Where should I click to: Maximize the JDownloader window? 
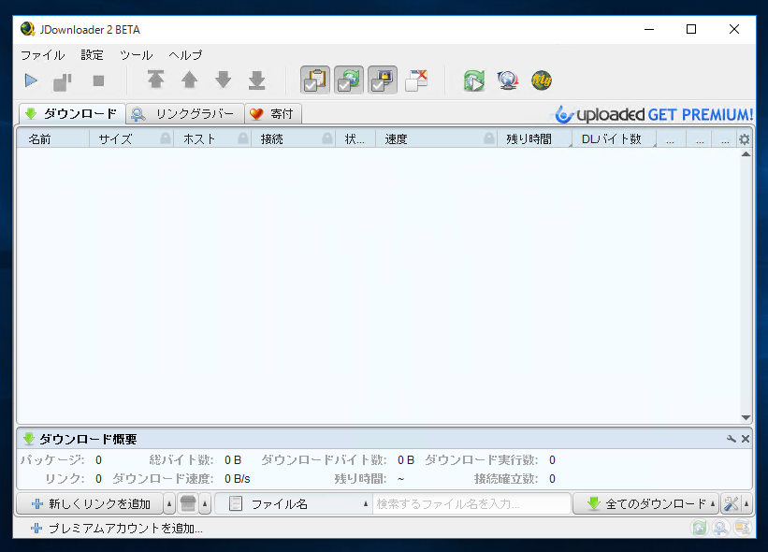(691, 29)
